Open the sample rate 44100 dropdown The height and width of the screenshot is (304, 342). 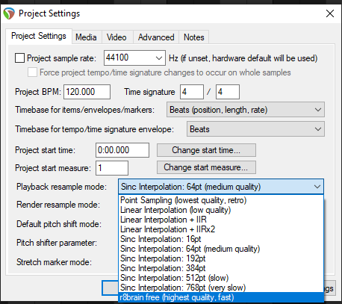pyautogui.click(x=134, y=58)
